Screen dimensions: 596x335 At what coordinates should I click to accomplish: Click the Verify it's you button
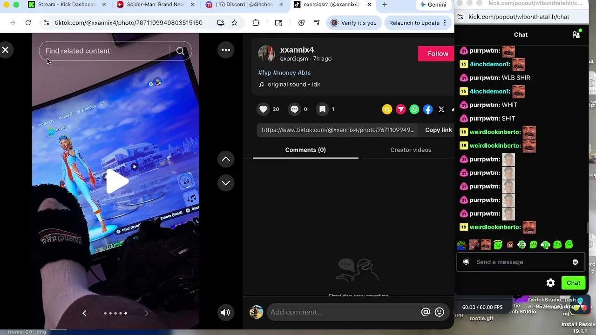click(x=354, y=23)
